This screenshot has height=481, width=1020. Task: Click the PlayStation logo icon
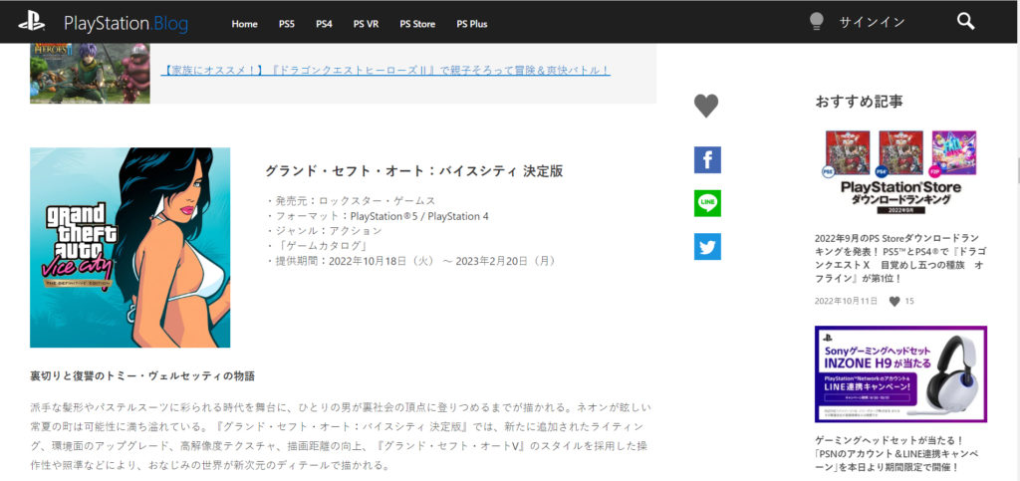click(31, 22)
